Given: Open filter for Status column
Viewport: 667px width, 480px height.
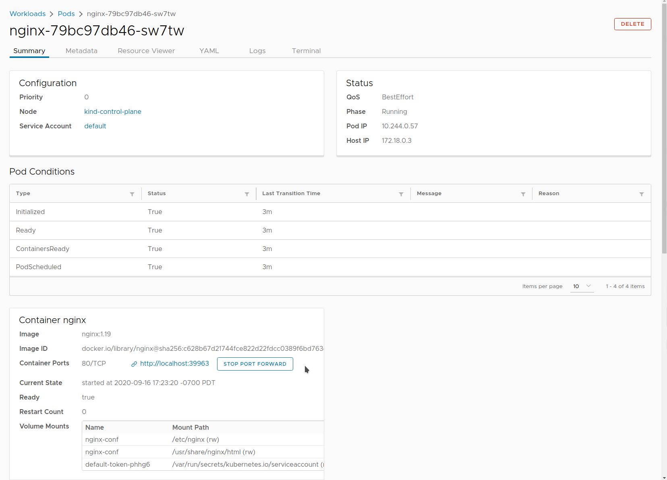Looking at the screenshot, I should [x=247, y=194].
